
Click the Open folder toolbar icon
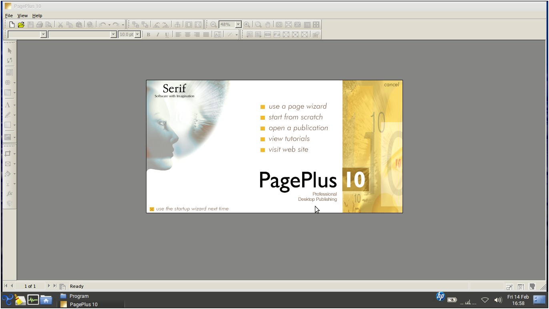click(21, 25)
